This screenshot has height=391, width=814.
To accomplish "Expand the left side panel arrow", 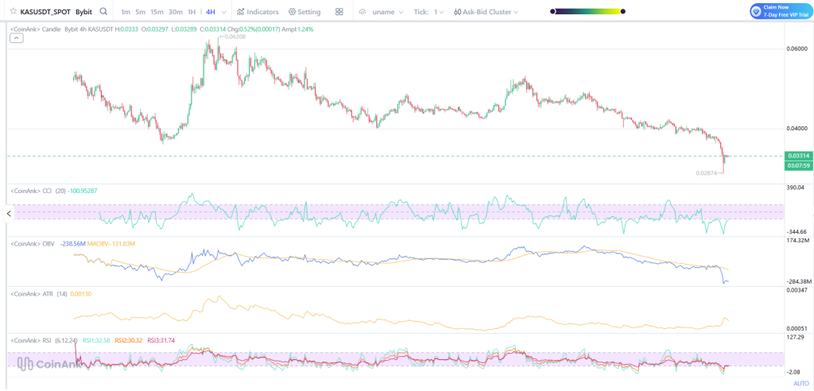I will (8, 213).
